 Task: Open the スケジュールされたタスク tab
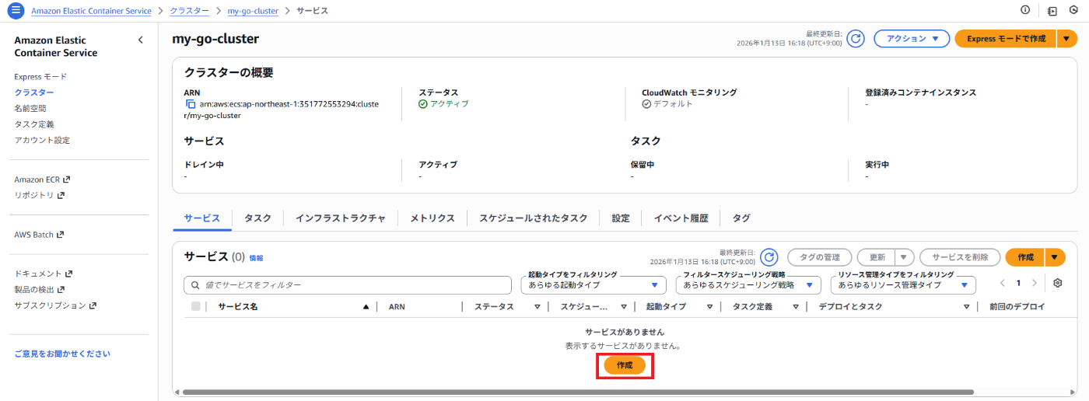[534, 218]
